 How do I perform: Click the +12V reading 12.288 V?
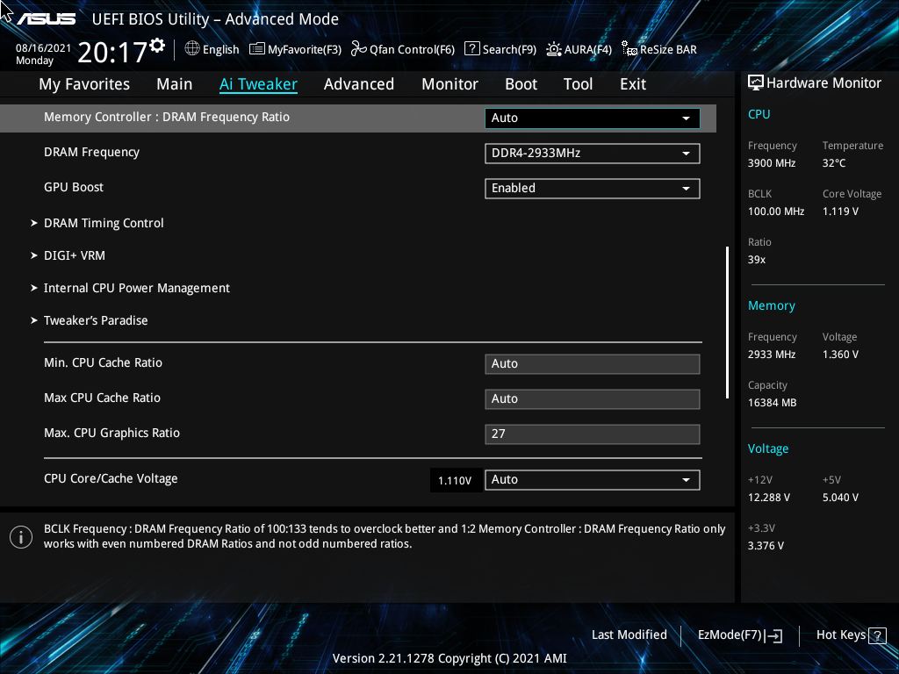click(768, 497)
